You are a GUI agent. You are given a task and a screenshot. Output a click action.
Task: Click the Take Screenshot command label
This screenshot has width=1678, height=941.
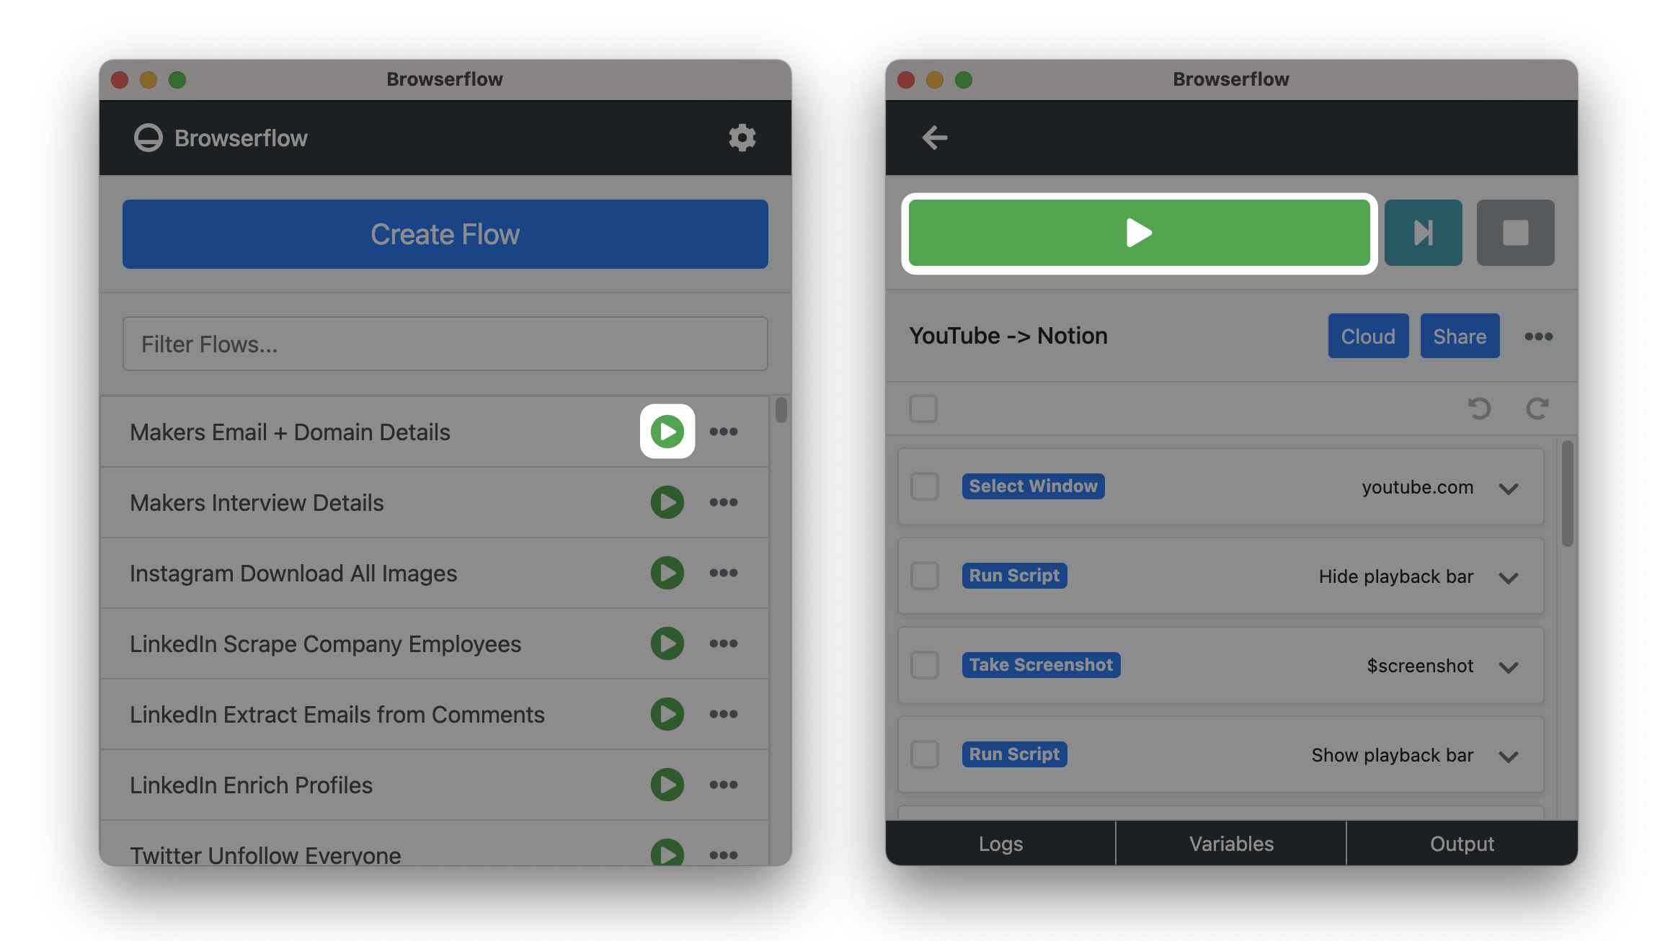[1041, 665]
